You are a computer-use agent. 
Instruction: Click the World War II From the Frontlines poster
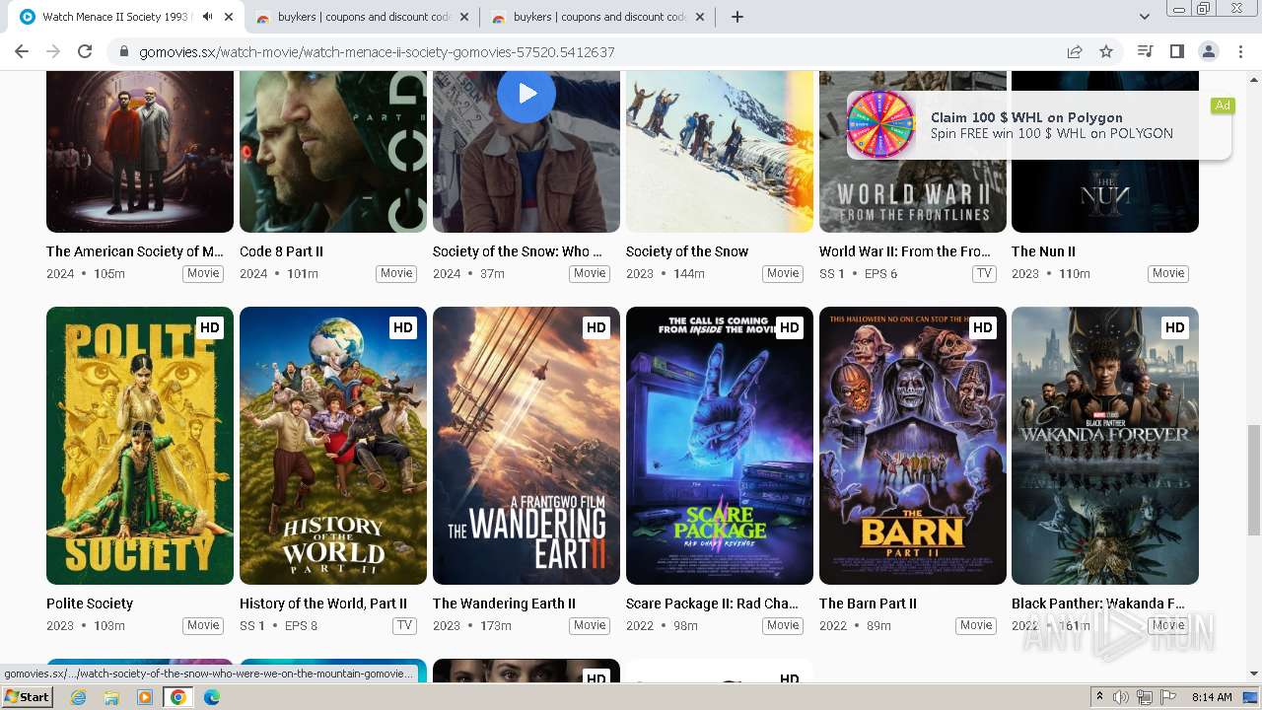coord(913,152)
